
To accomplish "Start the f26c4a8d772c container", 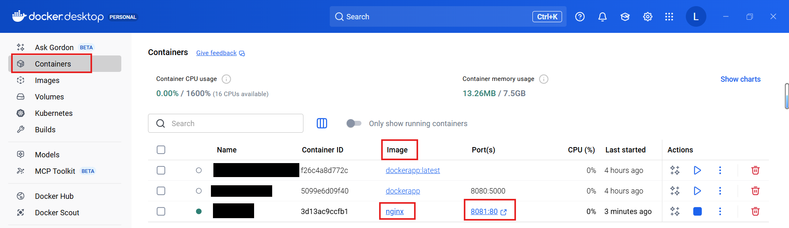I will tap(697, 170).
